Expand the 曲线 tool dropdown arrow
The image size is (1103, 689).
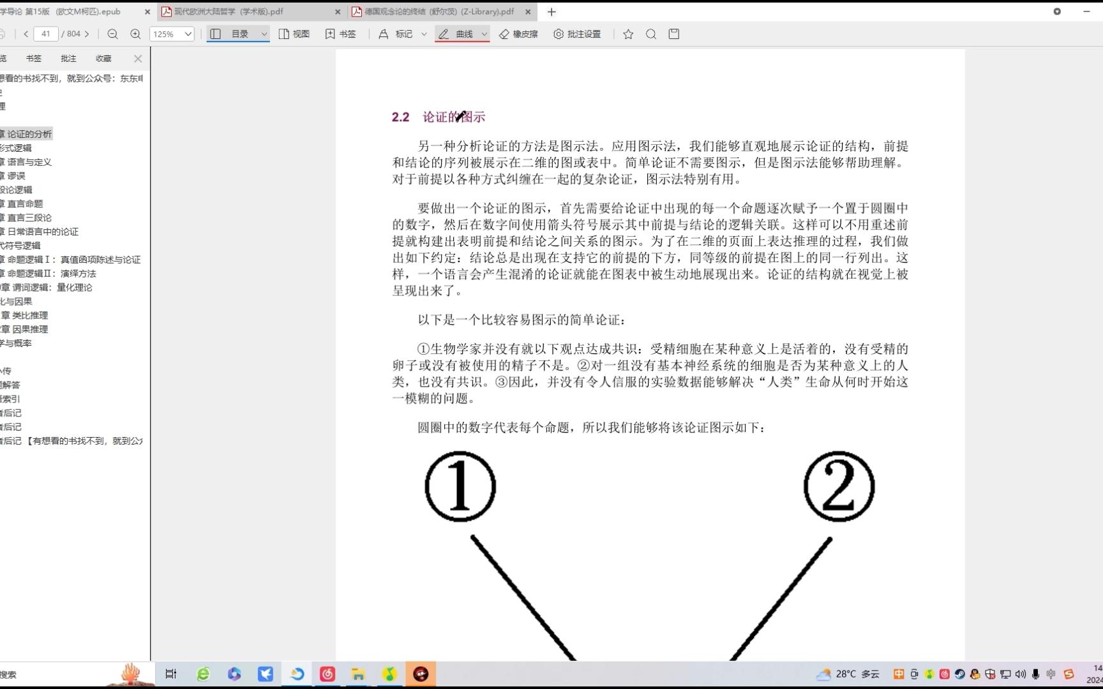tap(484, 34)
